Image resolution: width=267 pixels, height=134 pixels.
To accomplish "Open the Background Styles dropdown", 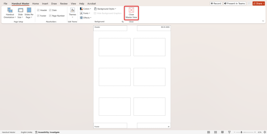I will pyautogui.click(x=105, y=9).
